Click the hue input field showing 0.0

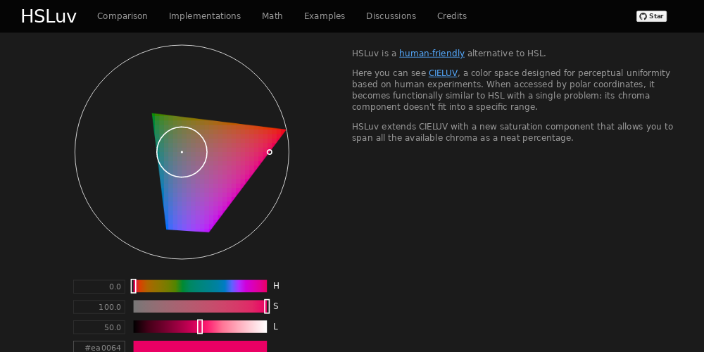click(99, 287)
